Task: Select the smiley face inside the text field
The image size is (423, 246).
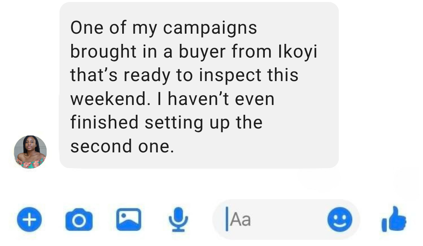Action: (340, 220)
